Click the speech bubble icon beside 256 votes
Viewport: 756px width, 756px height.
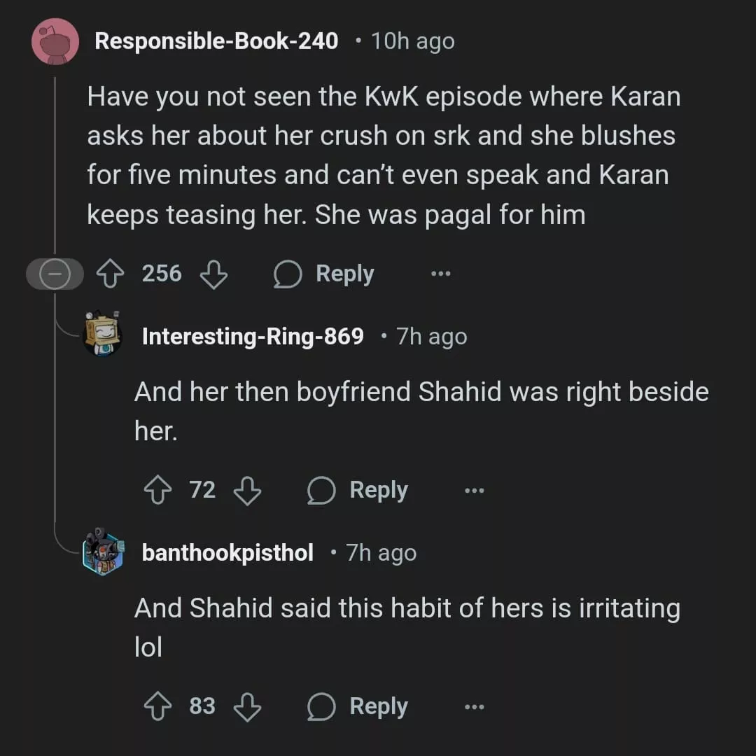288,274
